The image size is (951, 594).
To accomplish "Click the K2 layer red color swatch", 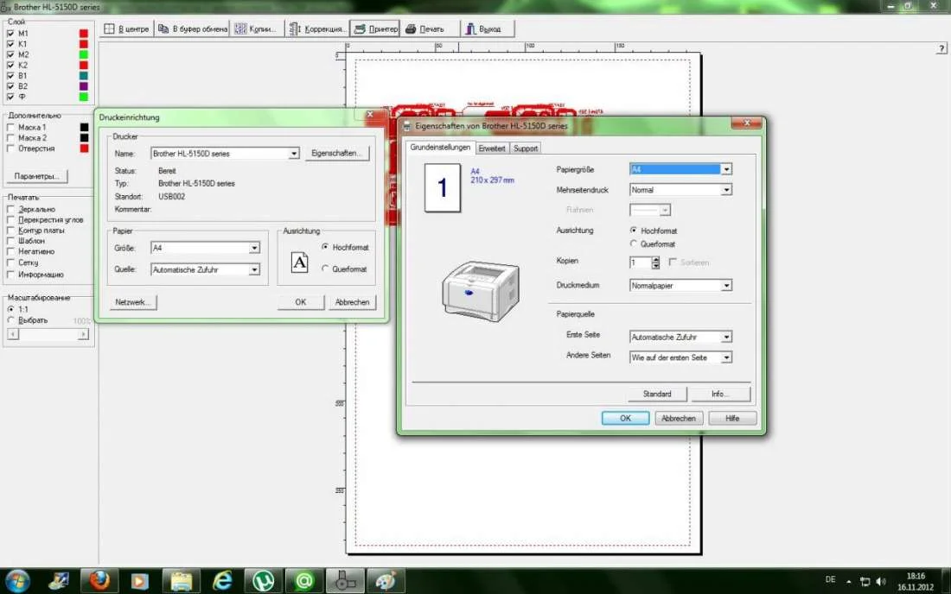I will pyautogui.click(x=84, y=66).
